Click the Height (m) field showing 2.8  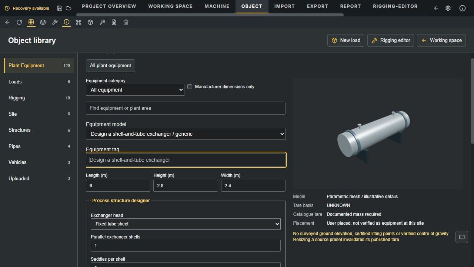point(186,186)
